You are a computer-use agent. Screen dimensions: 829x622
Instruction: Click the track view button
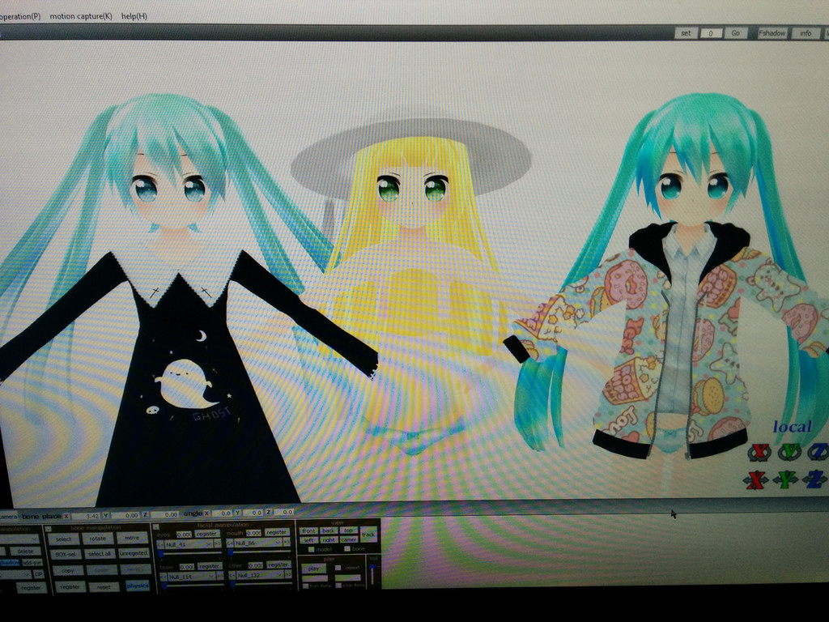[368, 535]
